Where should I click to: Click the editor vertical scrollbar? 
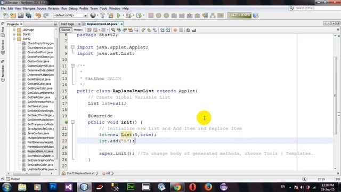tap(335, 96)
